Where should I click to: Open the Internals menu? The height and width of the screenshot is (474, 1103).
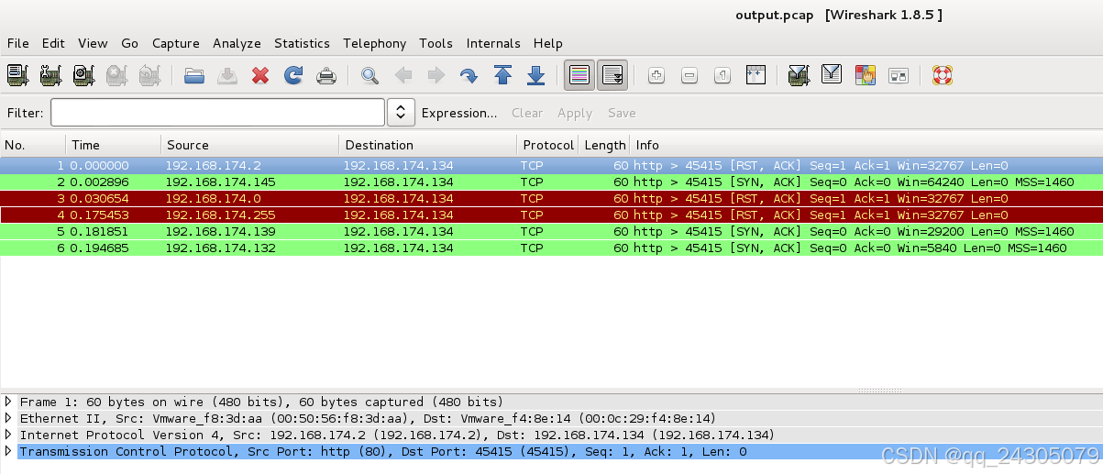(x=493, y=43)
